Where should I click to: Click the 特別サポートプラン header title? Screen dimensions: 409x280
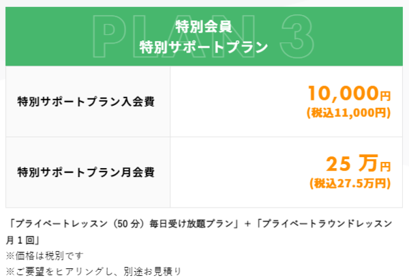click(x=203, y=47)
